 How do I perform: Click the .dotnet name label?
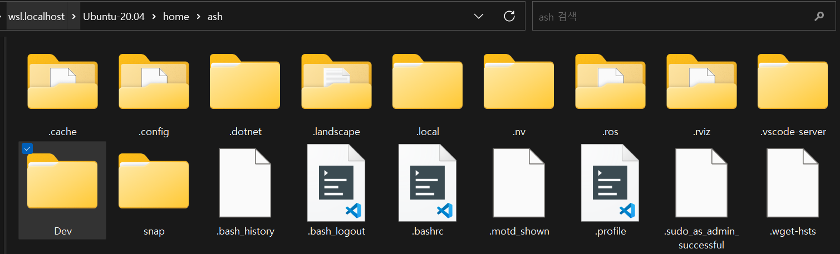[245, 132]
